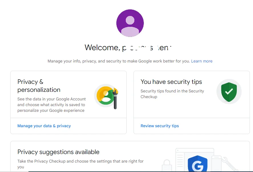Click the purple profile avatar picture
This screenshot has height=172, width=253.
point(130,23)
